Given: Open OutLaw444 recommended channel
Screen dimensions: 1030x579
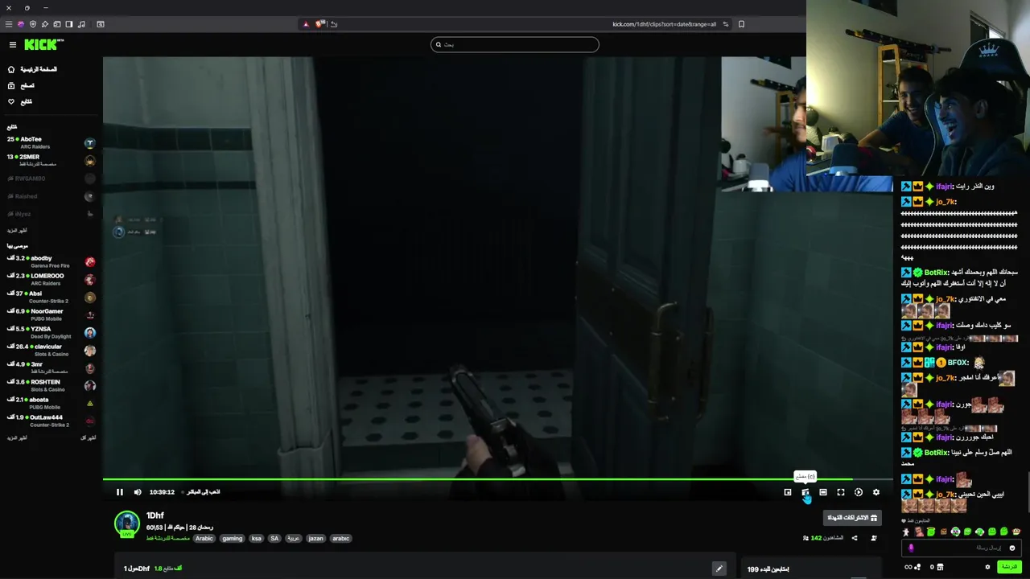Looking at the screenshot, I should coord(51,421).
